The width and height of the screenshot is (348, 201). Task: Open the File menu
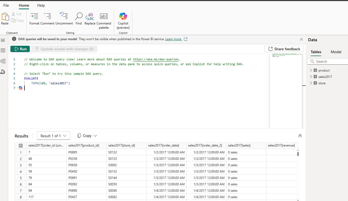click(x=6, y=5)
